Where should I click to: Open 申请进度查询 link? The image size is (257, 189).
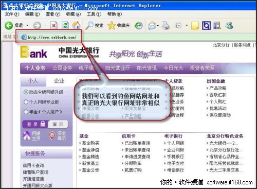click(137, 157)
